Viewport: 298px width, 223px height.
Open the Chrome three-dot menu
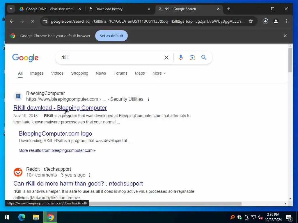pyautogui.click(x=286, y=21)
